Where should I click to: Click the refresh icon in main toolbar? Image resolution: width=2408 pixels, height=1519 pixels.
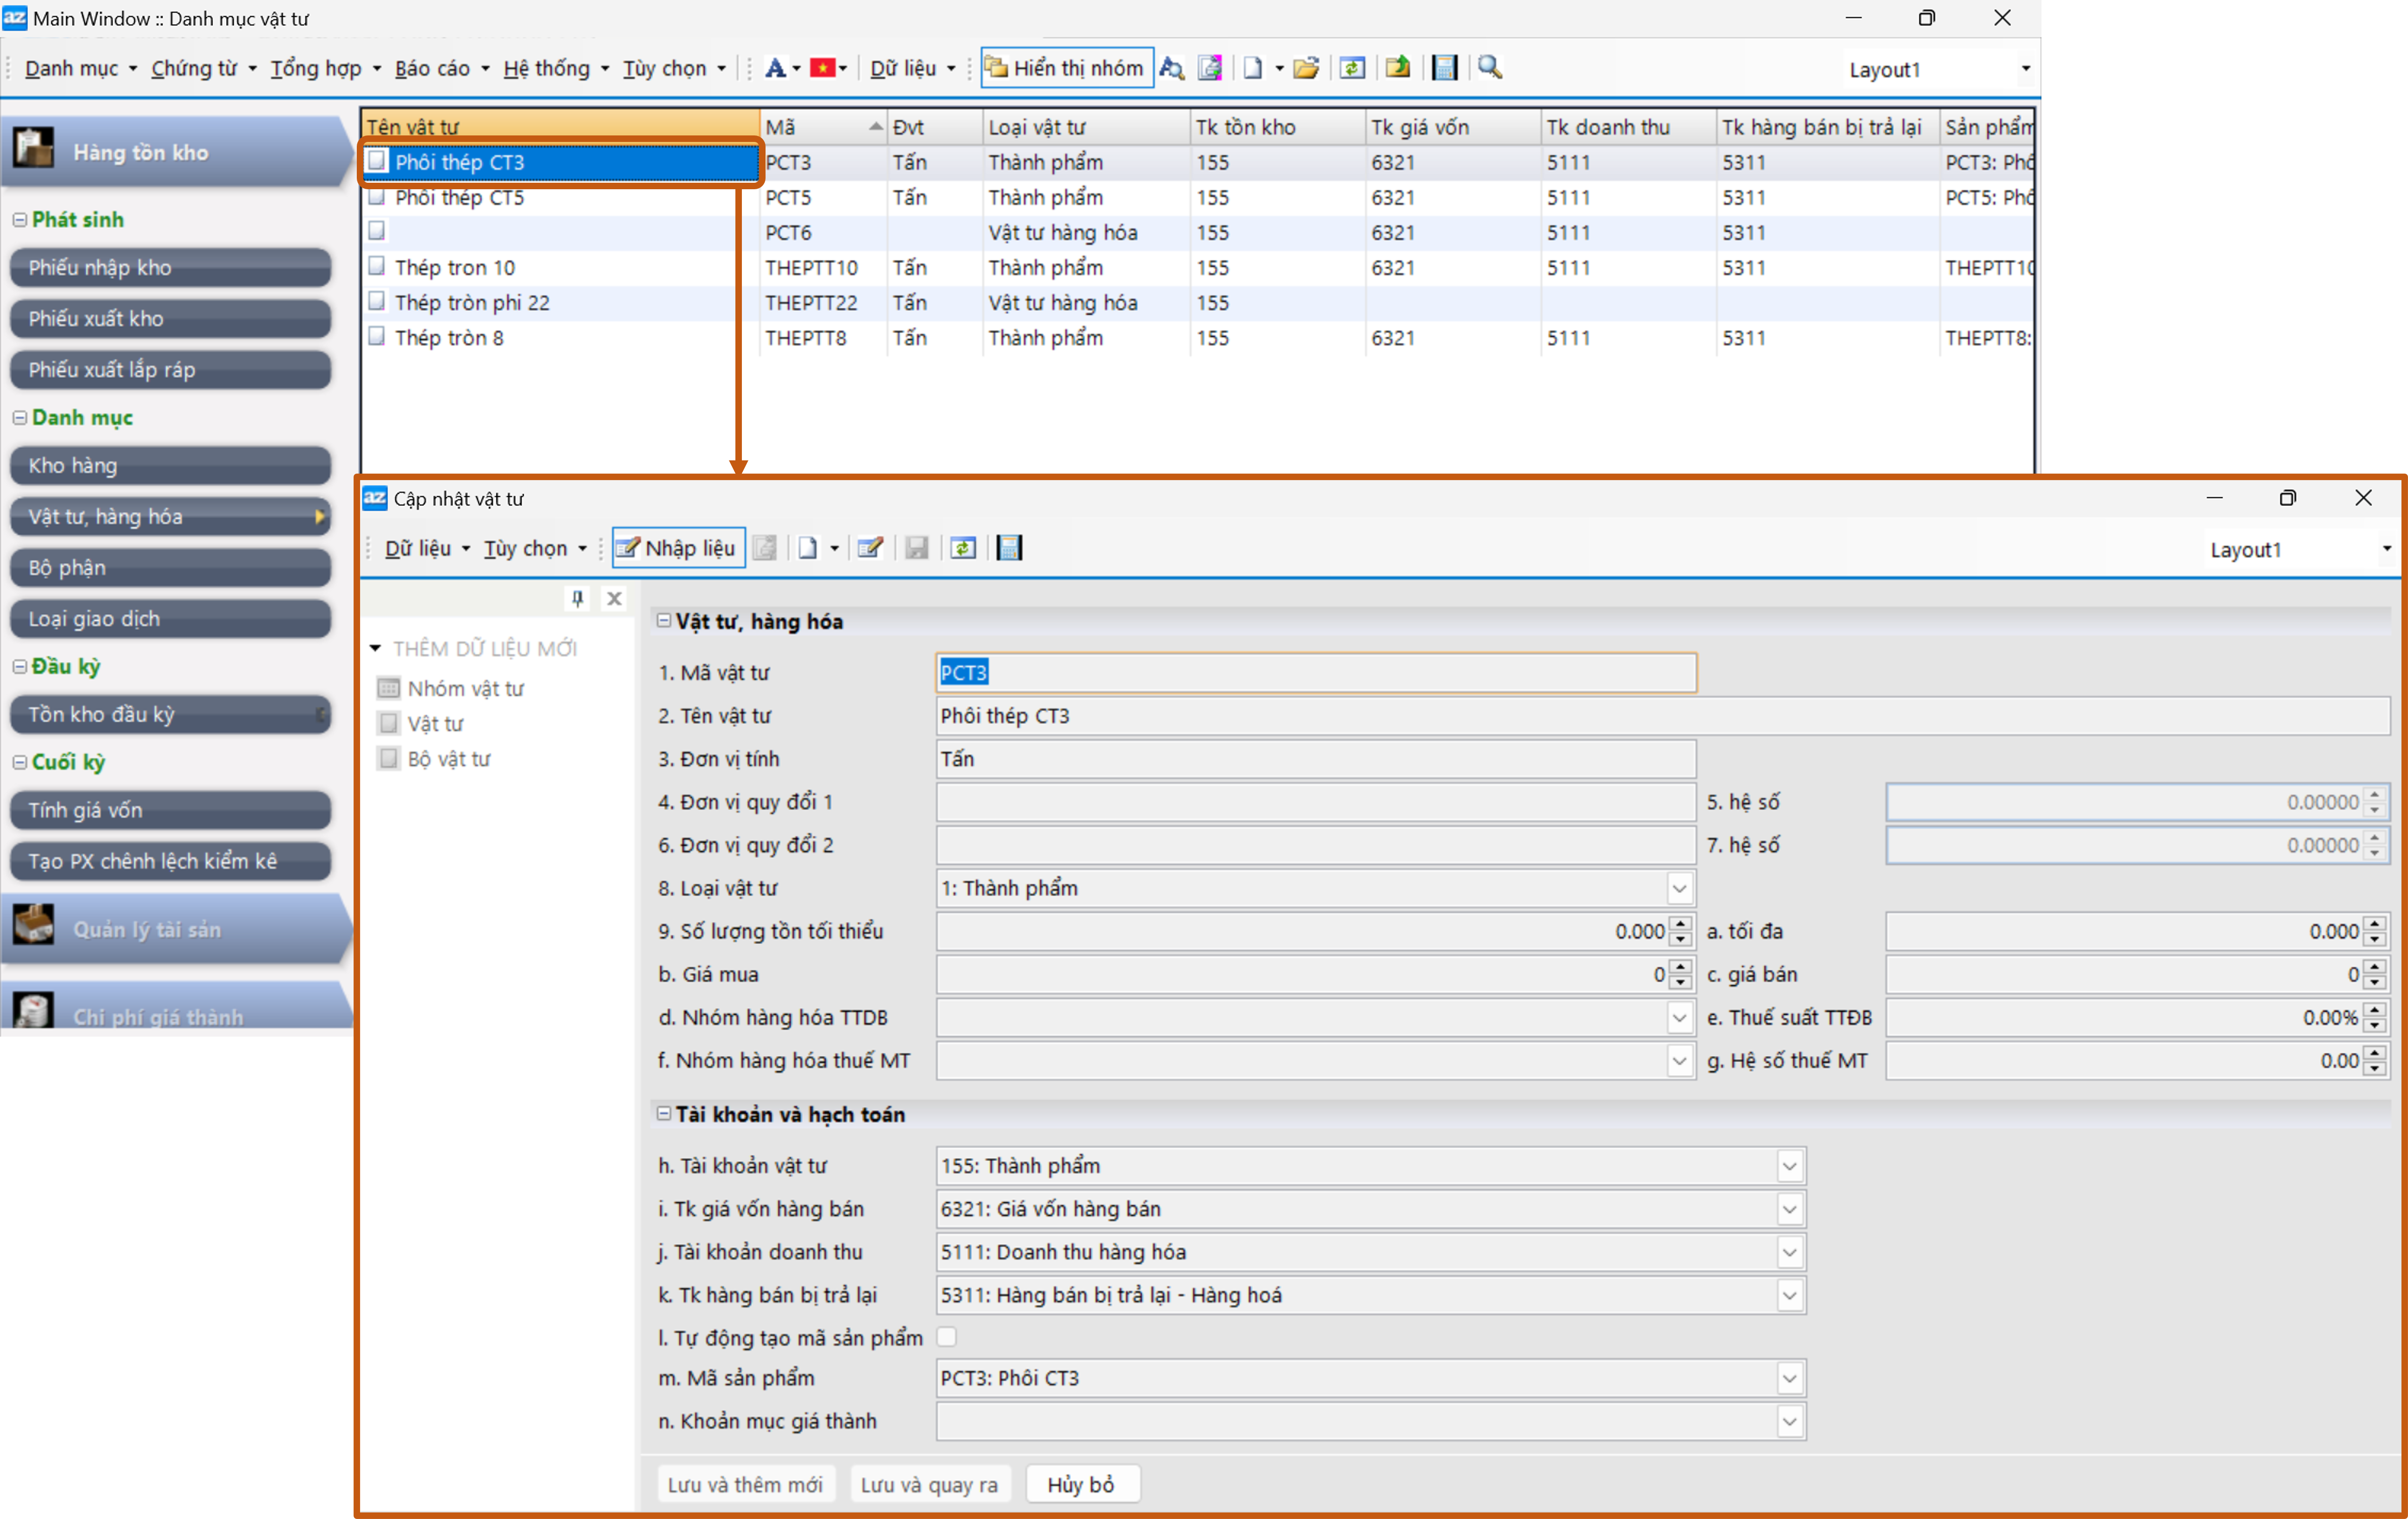pos(1352,68)
